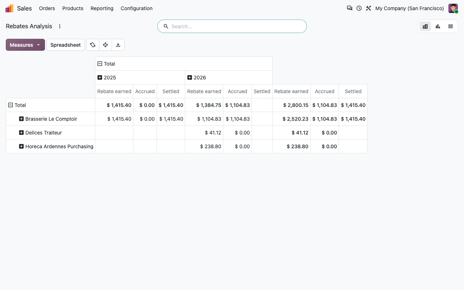Open the Configuration menu
Image resolution: width=464 pixels, height=290 pixels.
[137, 8]
